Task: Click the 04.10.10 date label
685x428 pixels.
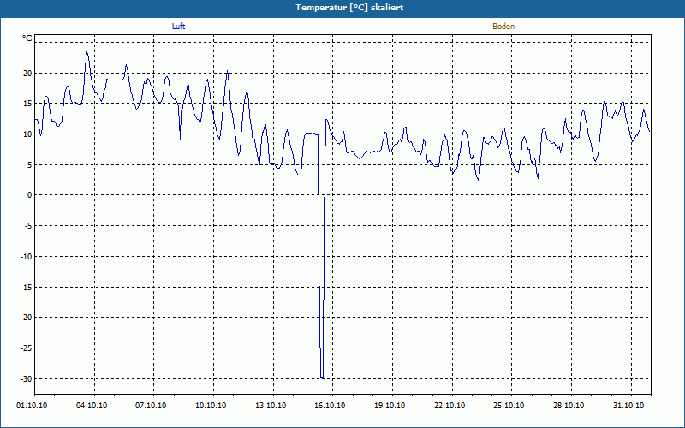Action: click(x=92, y=406)
